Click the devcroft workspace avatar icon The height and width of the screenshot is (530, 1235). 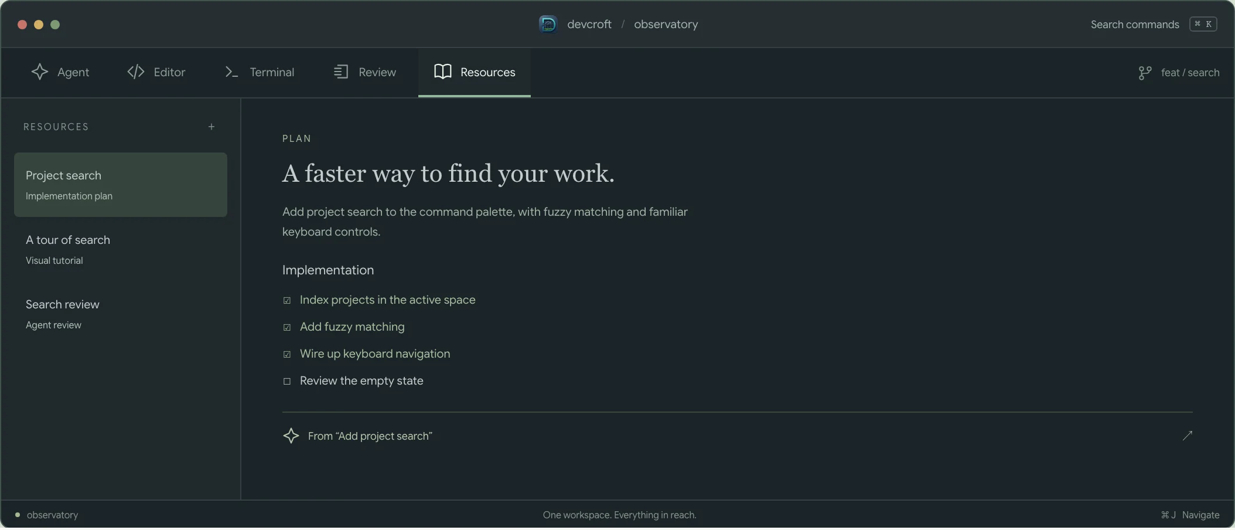548,24
